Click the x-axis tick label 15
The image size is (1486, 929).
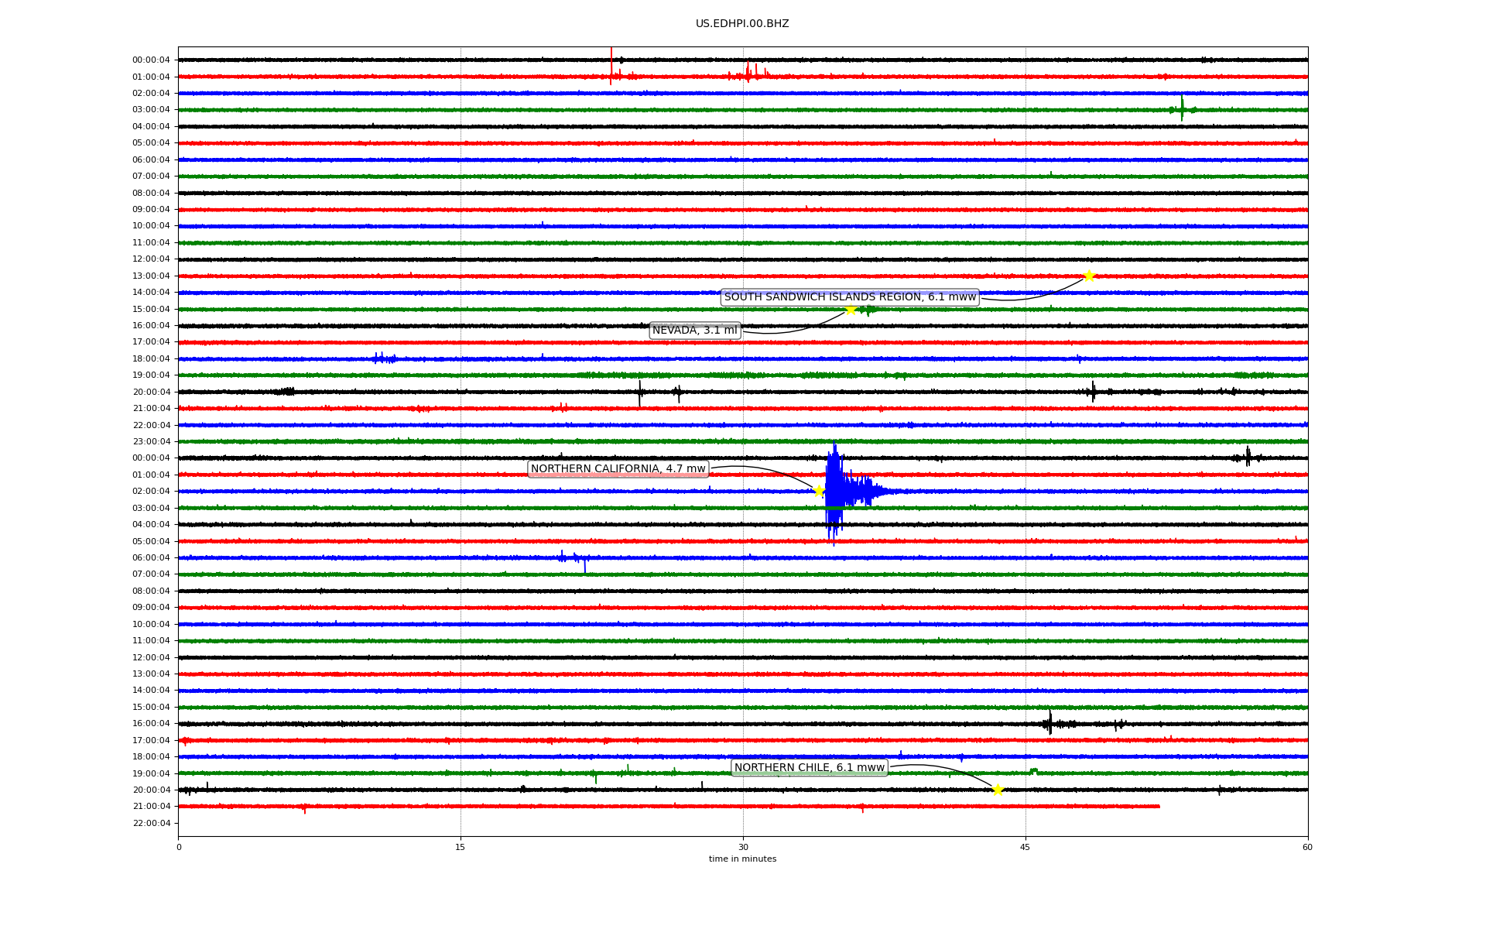[x=461, y=847]
